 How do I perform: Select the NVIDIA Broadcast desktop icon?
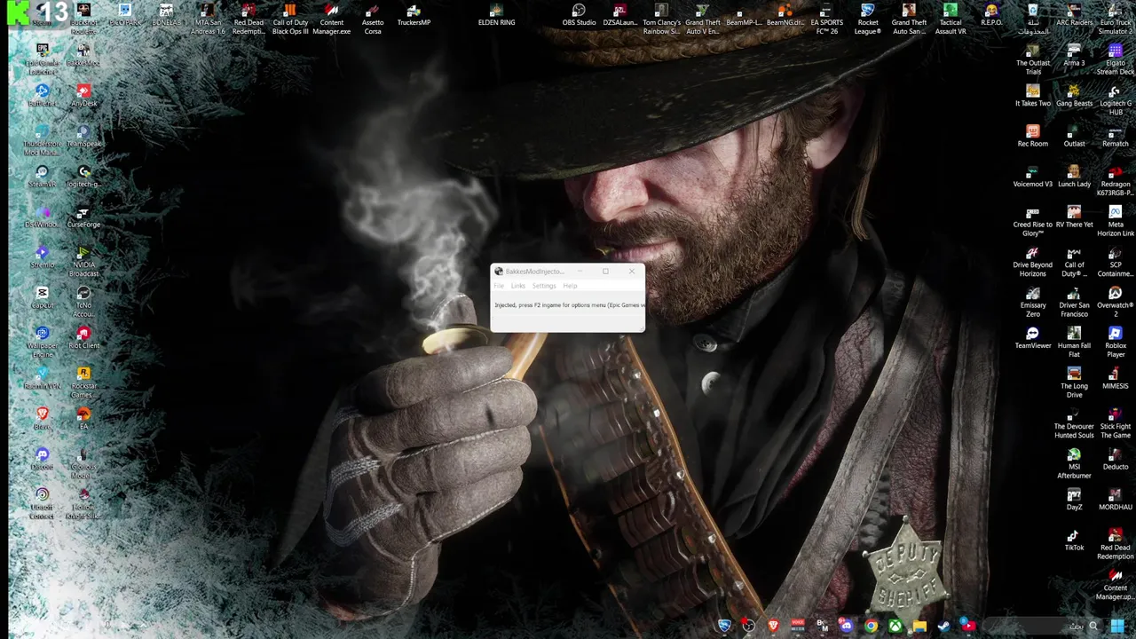tap(83, 261)
